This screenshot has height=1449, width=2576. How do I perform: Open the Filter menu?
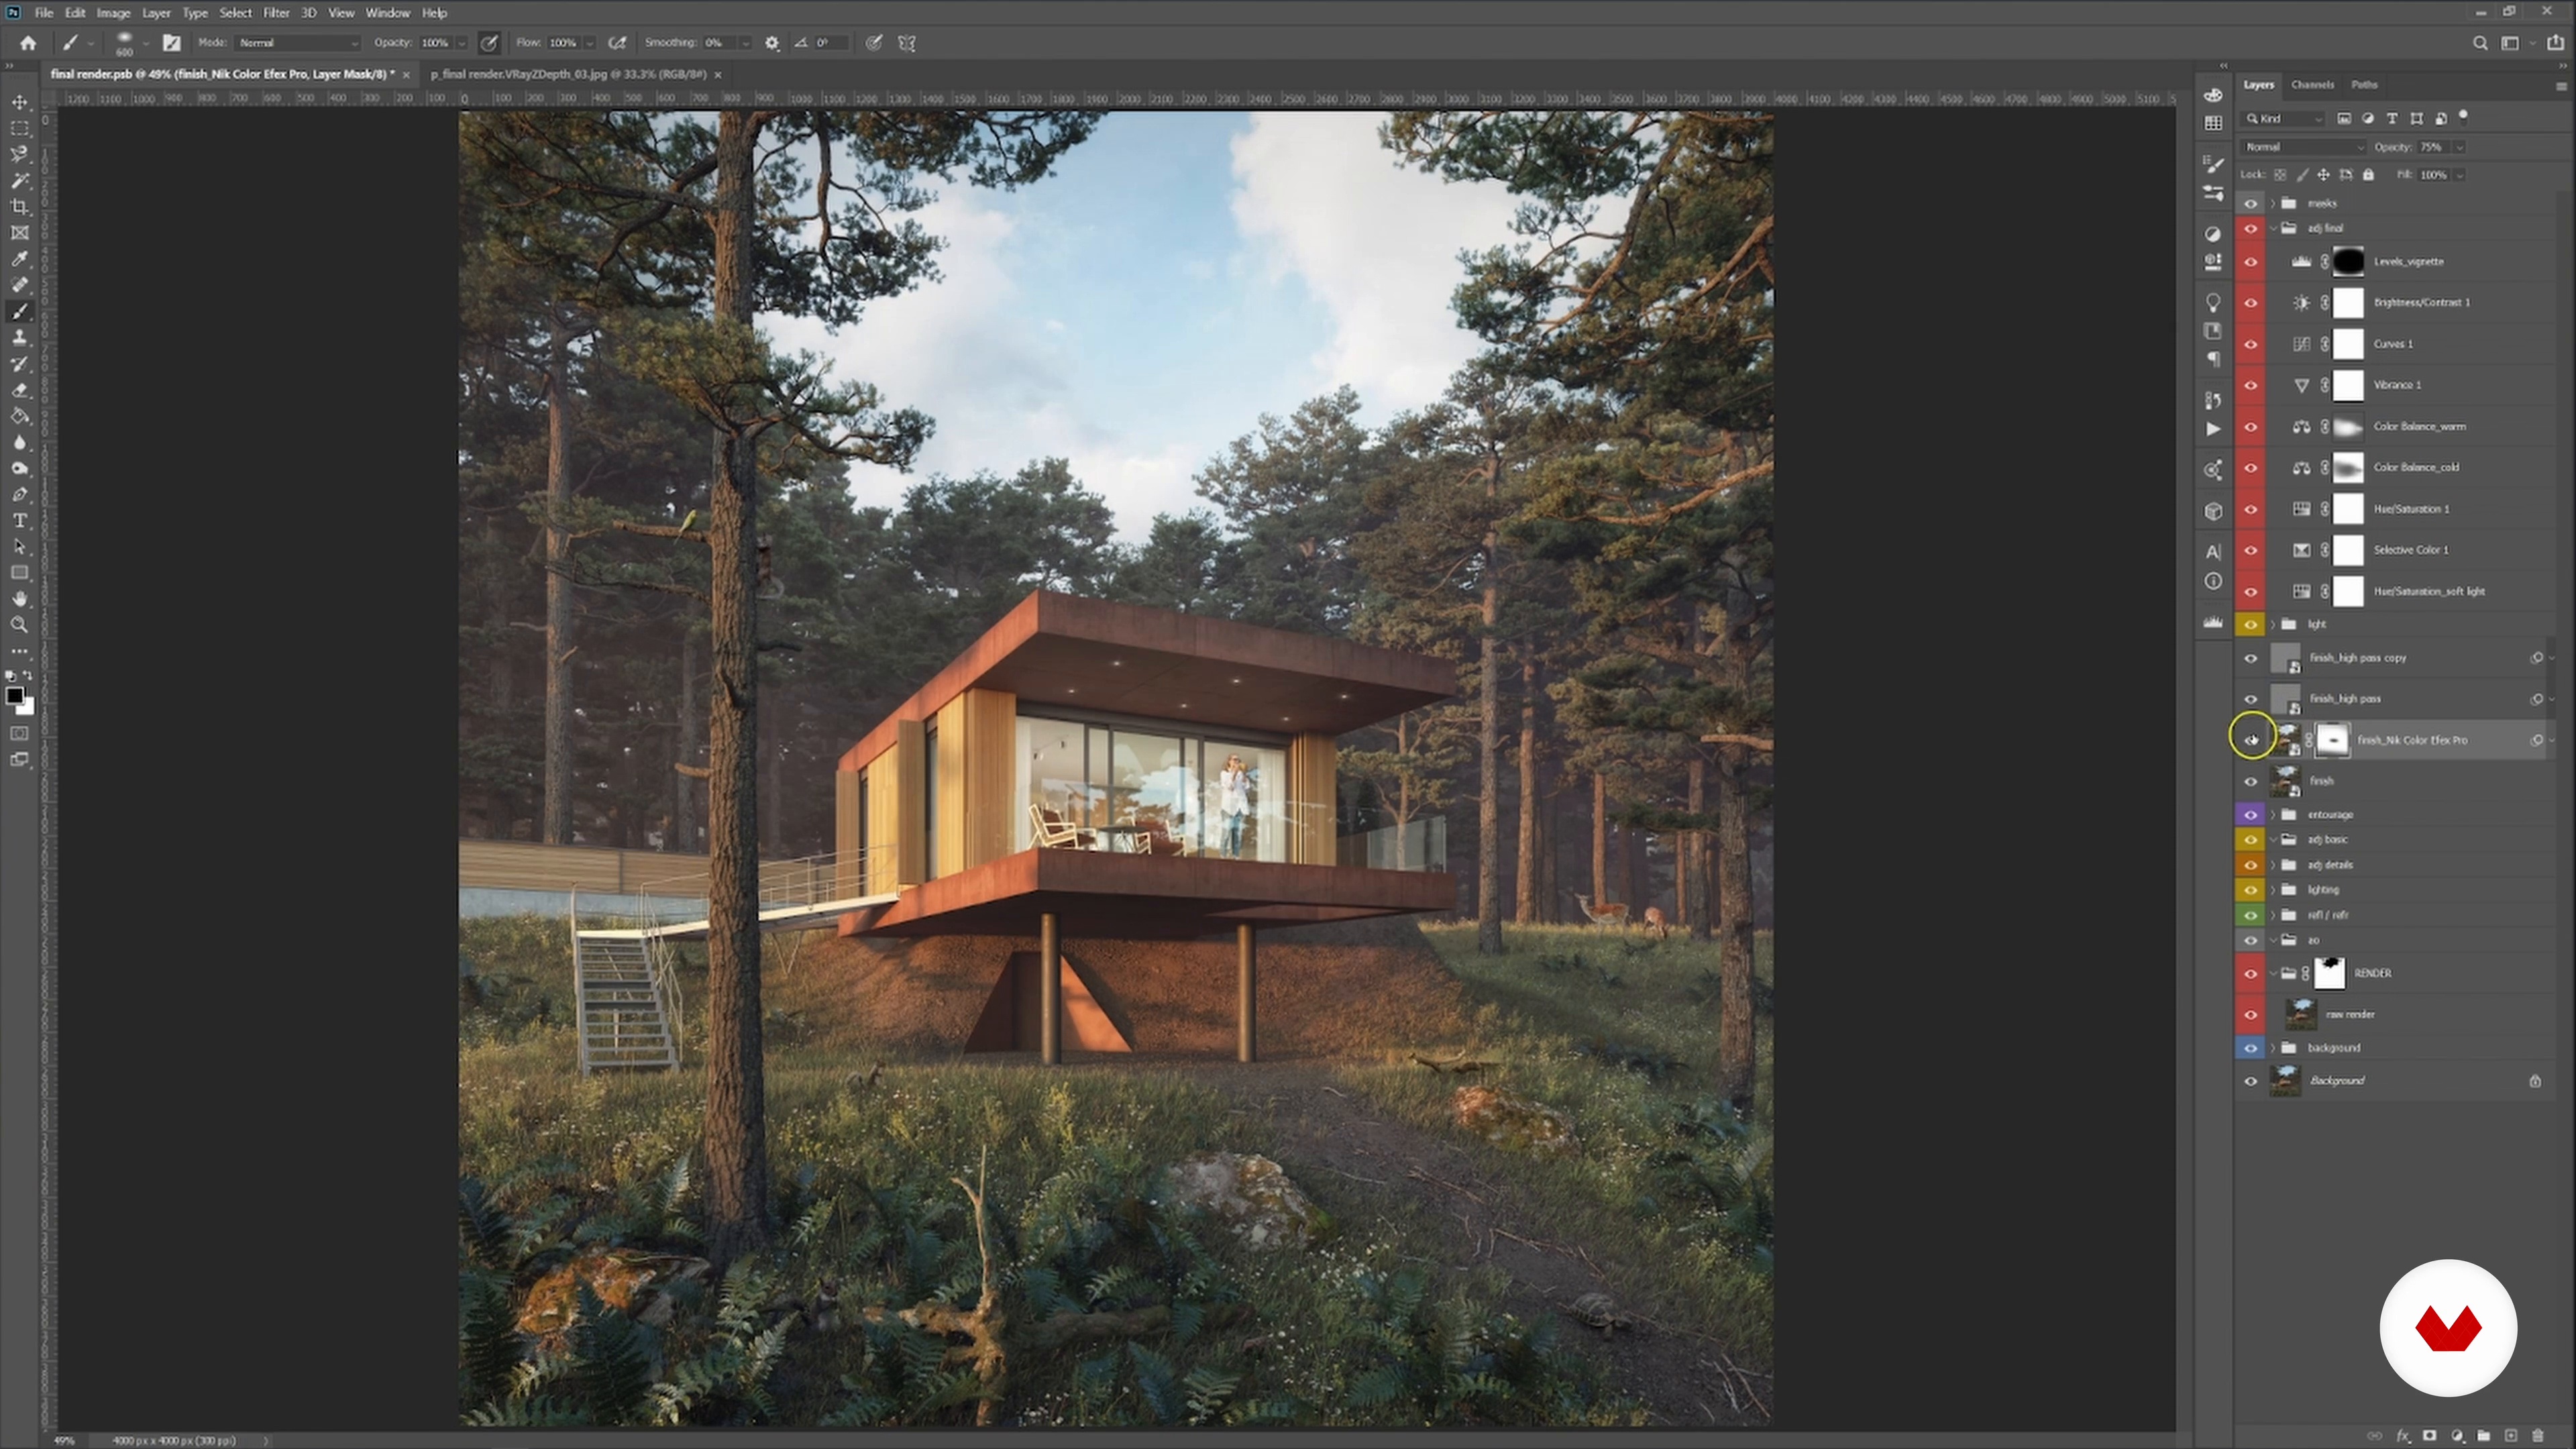point(276,13)
